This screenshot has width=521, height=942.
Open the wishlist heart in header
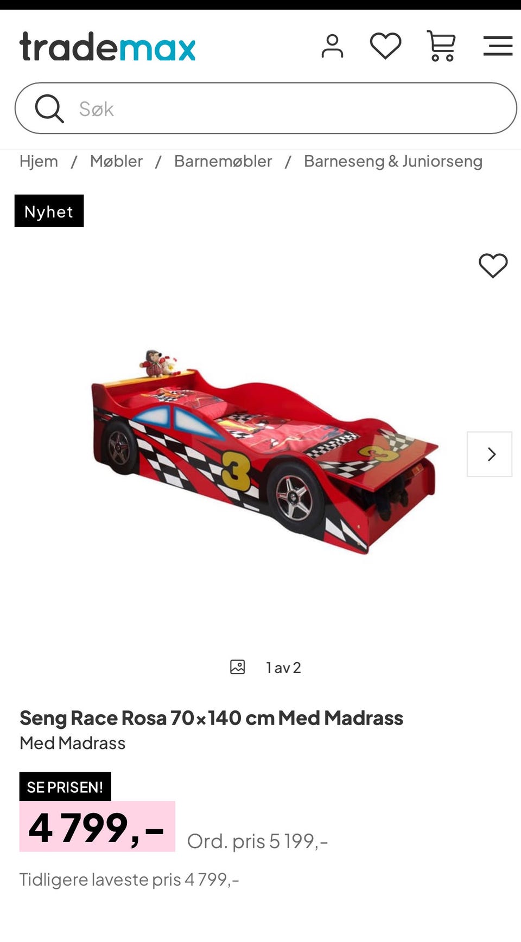(385, 46)
